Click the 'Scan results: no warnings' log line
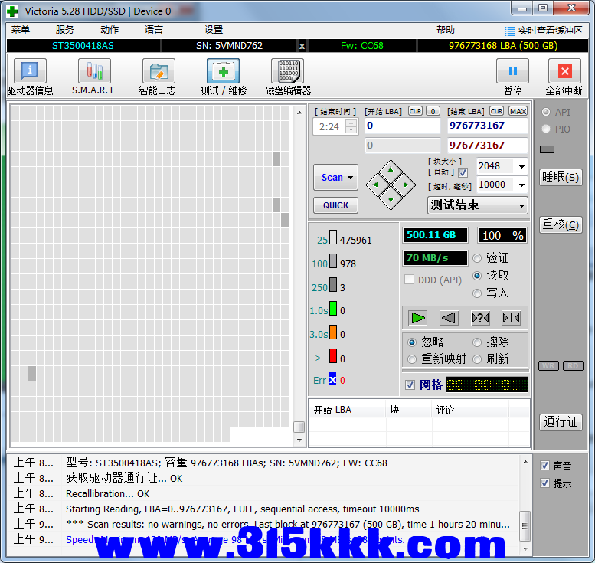 pyautogui.click(x=288, y=524)
